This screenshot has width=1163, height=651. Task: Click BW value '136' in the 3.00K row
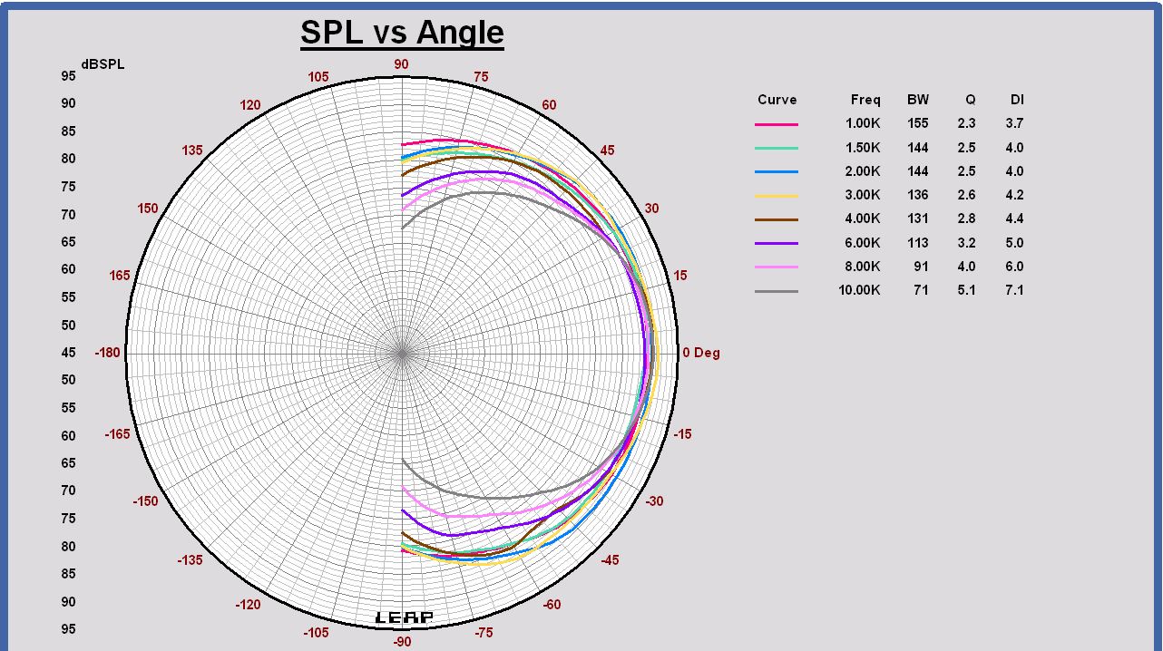(918, 195)
